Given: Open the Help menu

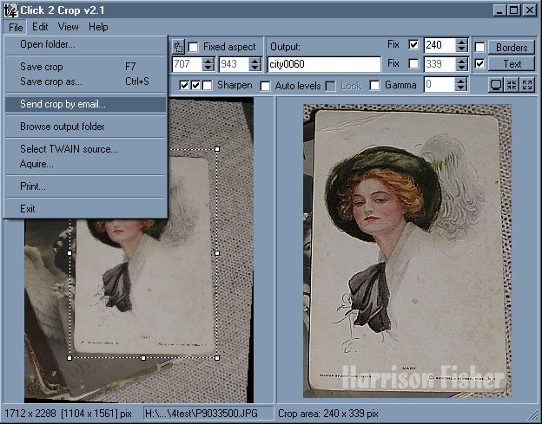Looking at the screenshot, I should tap(98, 27).
